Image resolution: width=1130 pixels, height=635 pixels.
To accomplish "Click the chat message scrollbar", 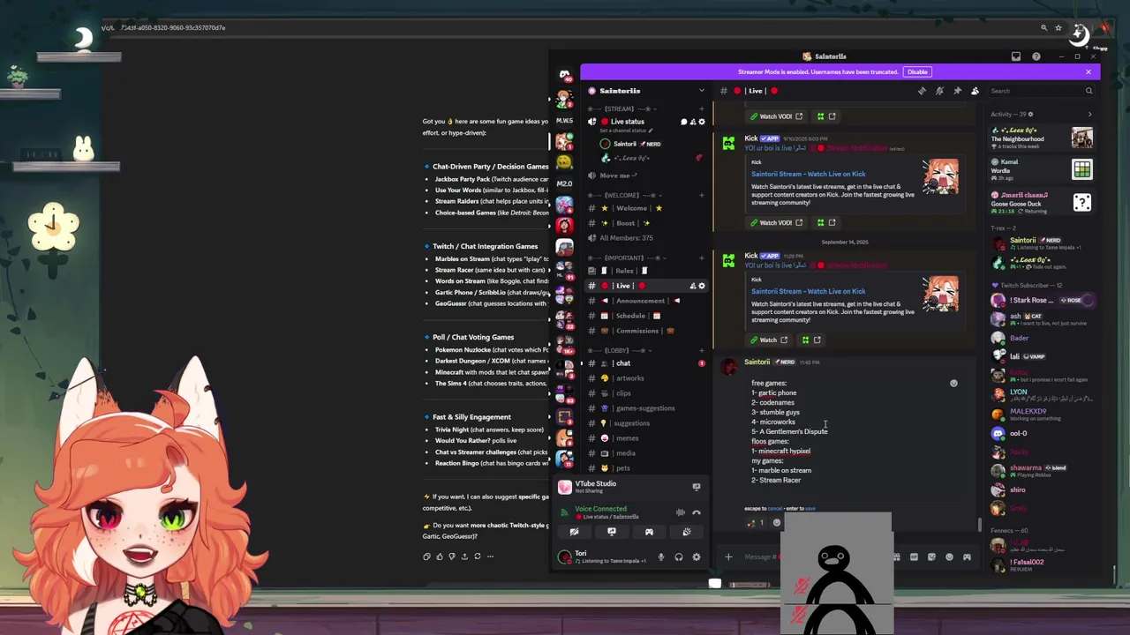I will click(979, 525).
